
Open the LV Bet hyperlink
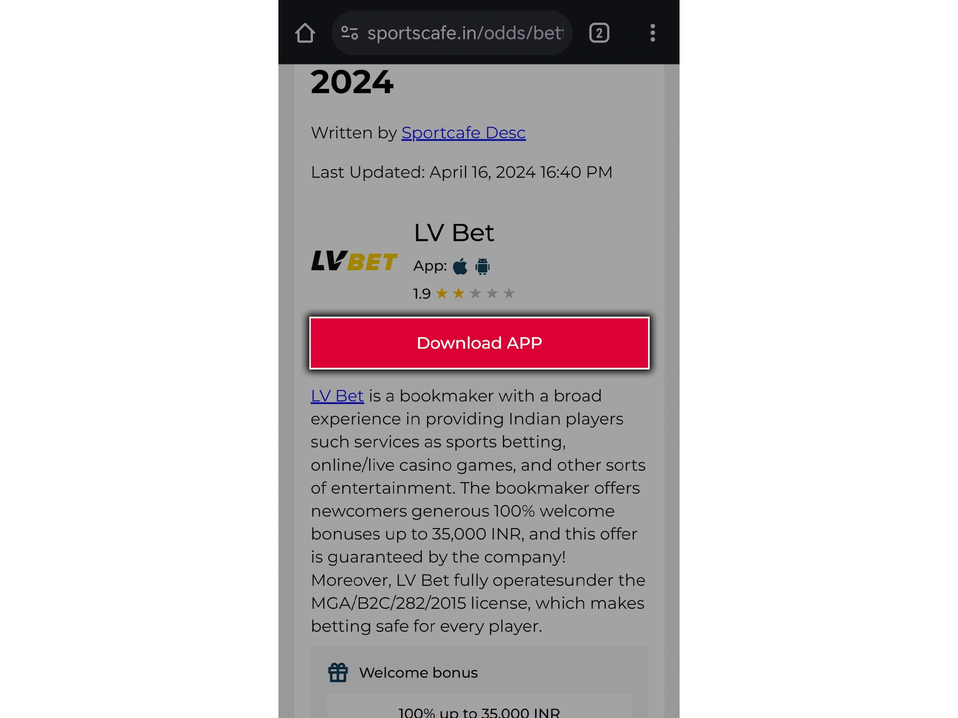pos(337,395)
